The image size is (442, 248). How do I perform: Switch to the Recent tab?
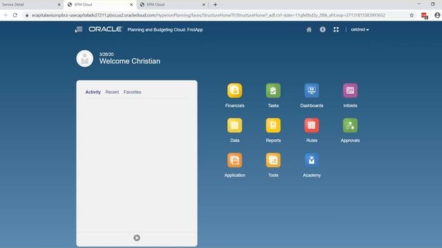(112, 92)
